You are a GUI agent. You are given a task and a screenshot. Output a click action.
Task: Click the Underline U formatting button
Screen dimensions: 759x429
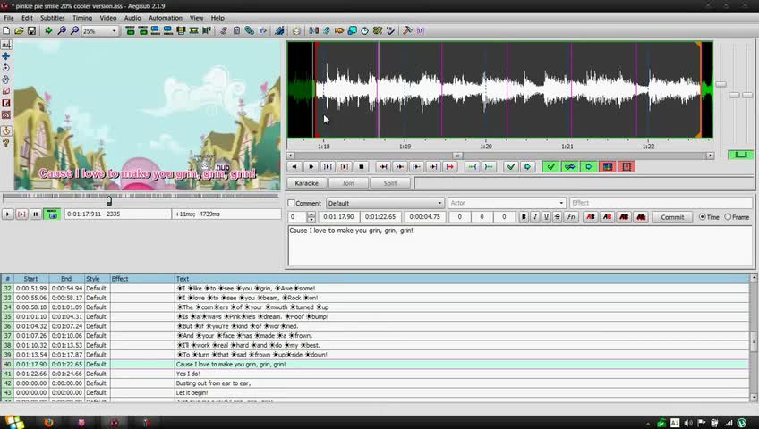pos(546,217)
